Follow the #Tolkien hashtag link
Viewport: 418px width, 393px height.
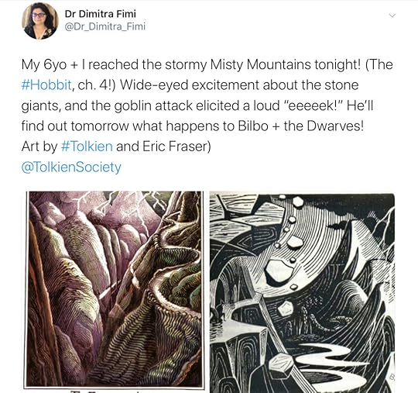(x=87, y=147)
